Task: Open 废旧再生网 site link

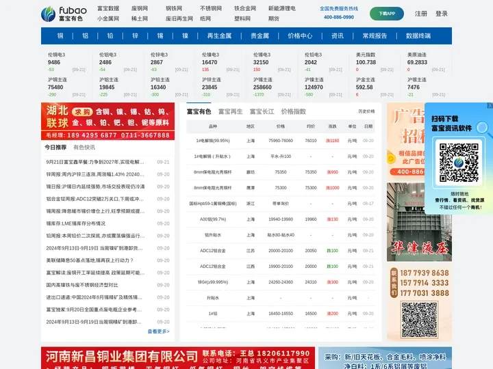Action: pos(179,18)
